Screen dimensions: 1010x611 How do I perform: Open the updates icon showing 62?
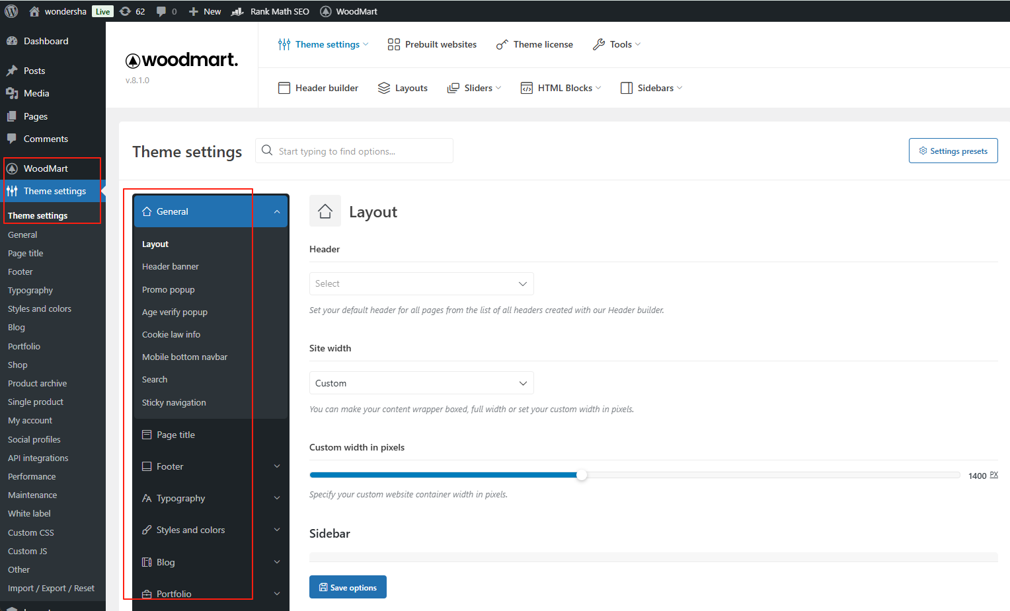coord(126,11)
